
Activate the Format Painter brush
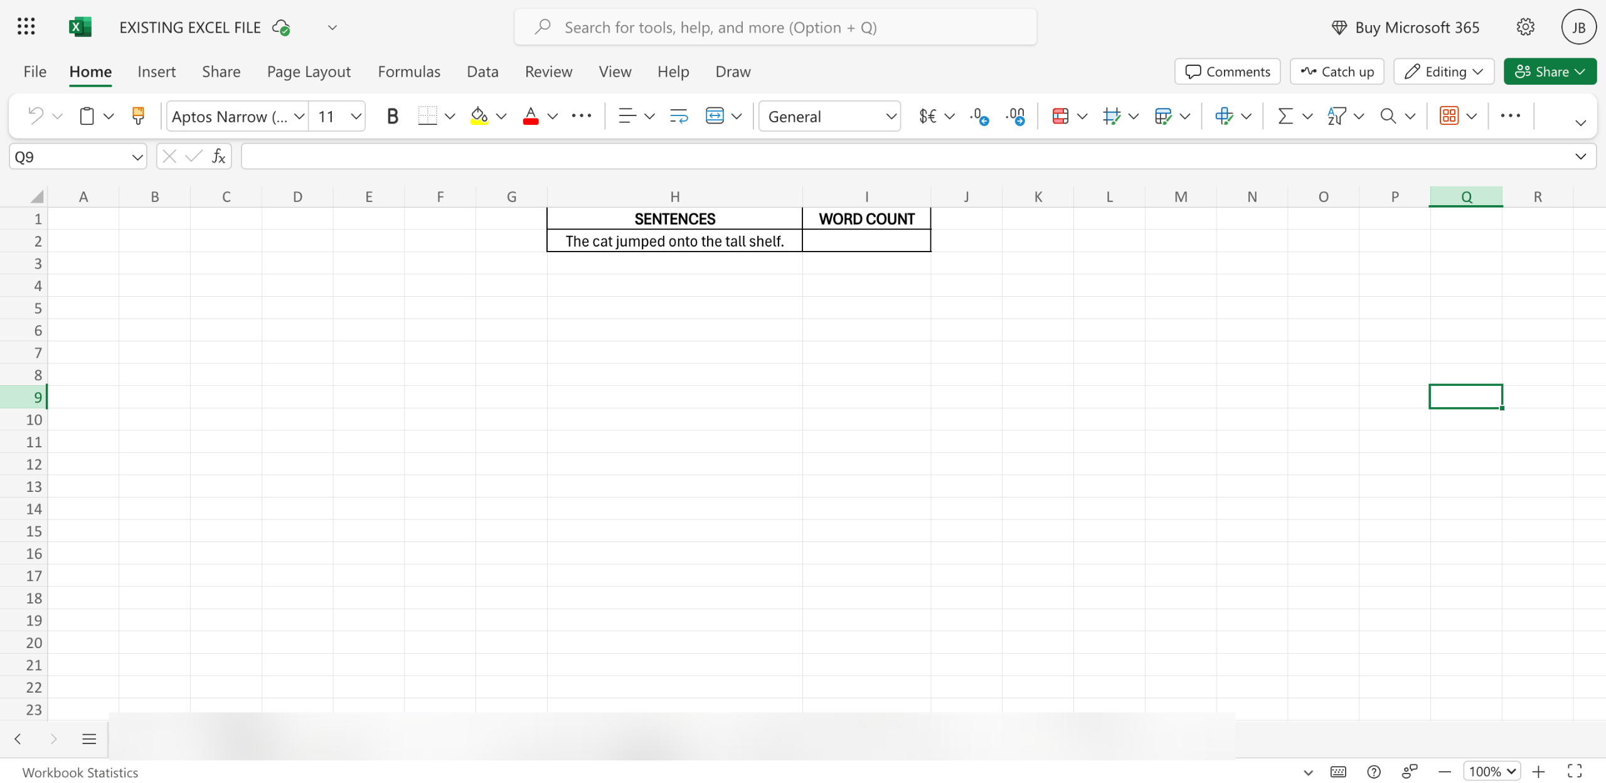point(138,116)
